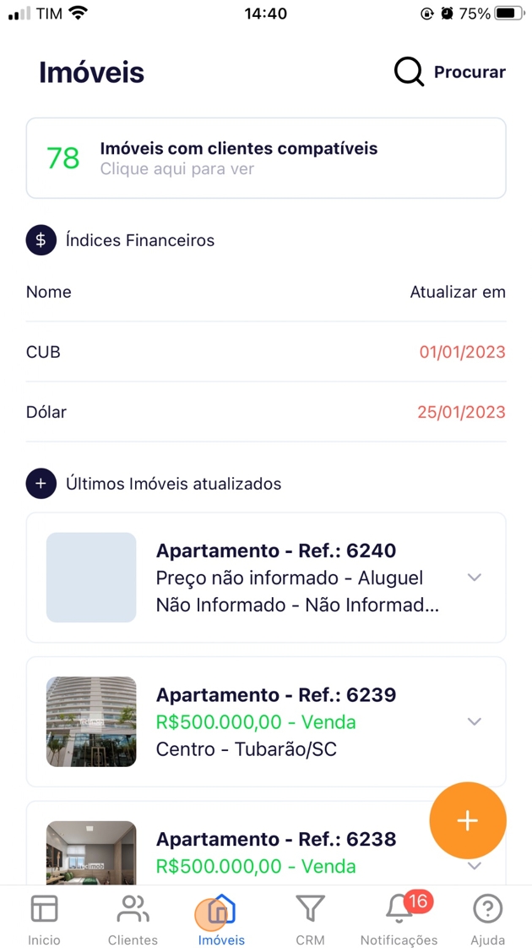Expand the Apartamento Ref. 6239 card chevron

(x=475, y=721)
